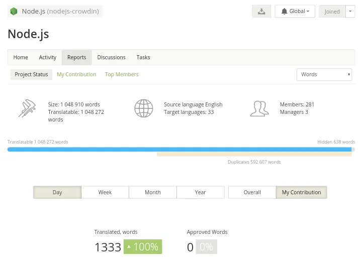Click the download translations icon button

261,12
